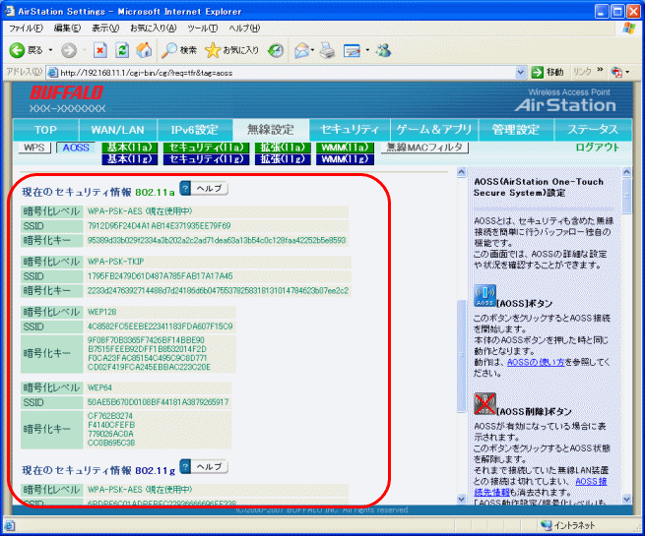
Task: Click the Back arrow toolbar icon
Action: tap(18, 50)
